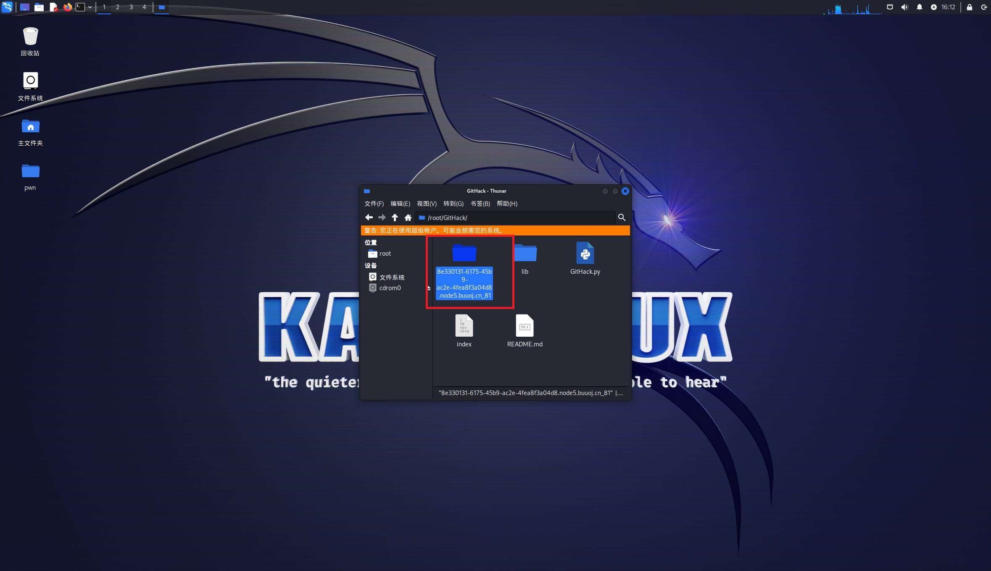Open the 视图(V) menu
Screen dimensions: 991x571
[427, 204]
